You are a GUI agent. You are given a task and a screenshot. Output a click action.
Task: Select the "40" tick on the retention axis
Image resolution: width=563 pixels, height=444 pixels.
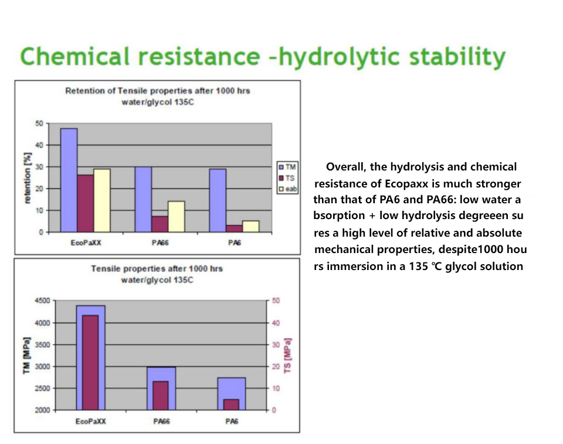click(39, 145)
